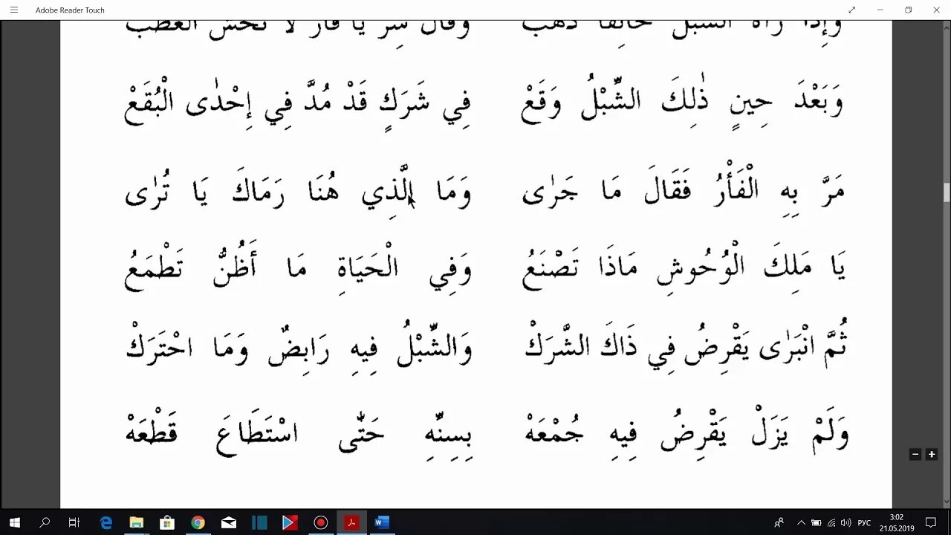Open the Wi-Fi network flyout

(831, 522)
